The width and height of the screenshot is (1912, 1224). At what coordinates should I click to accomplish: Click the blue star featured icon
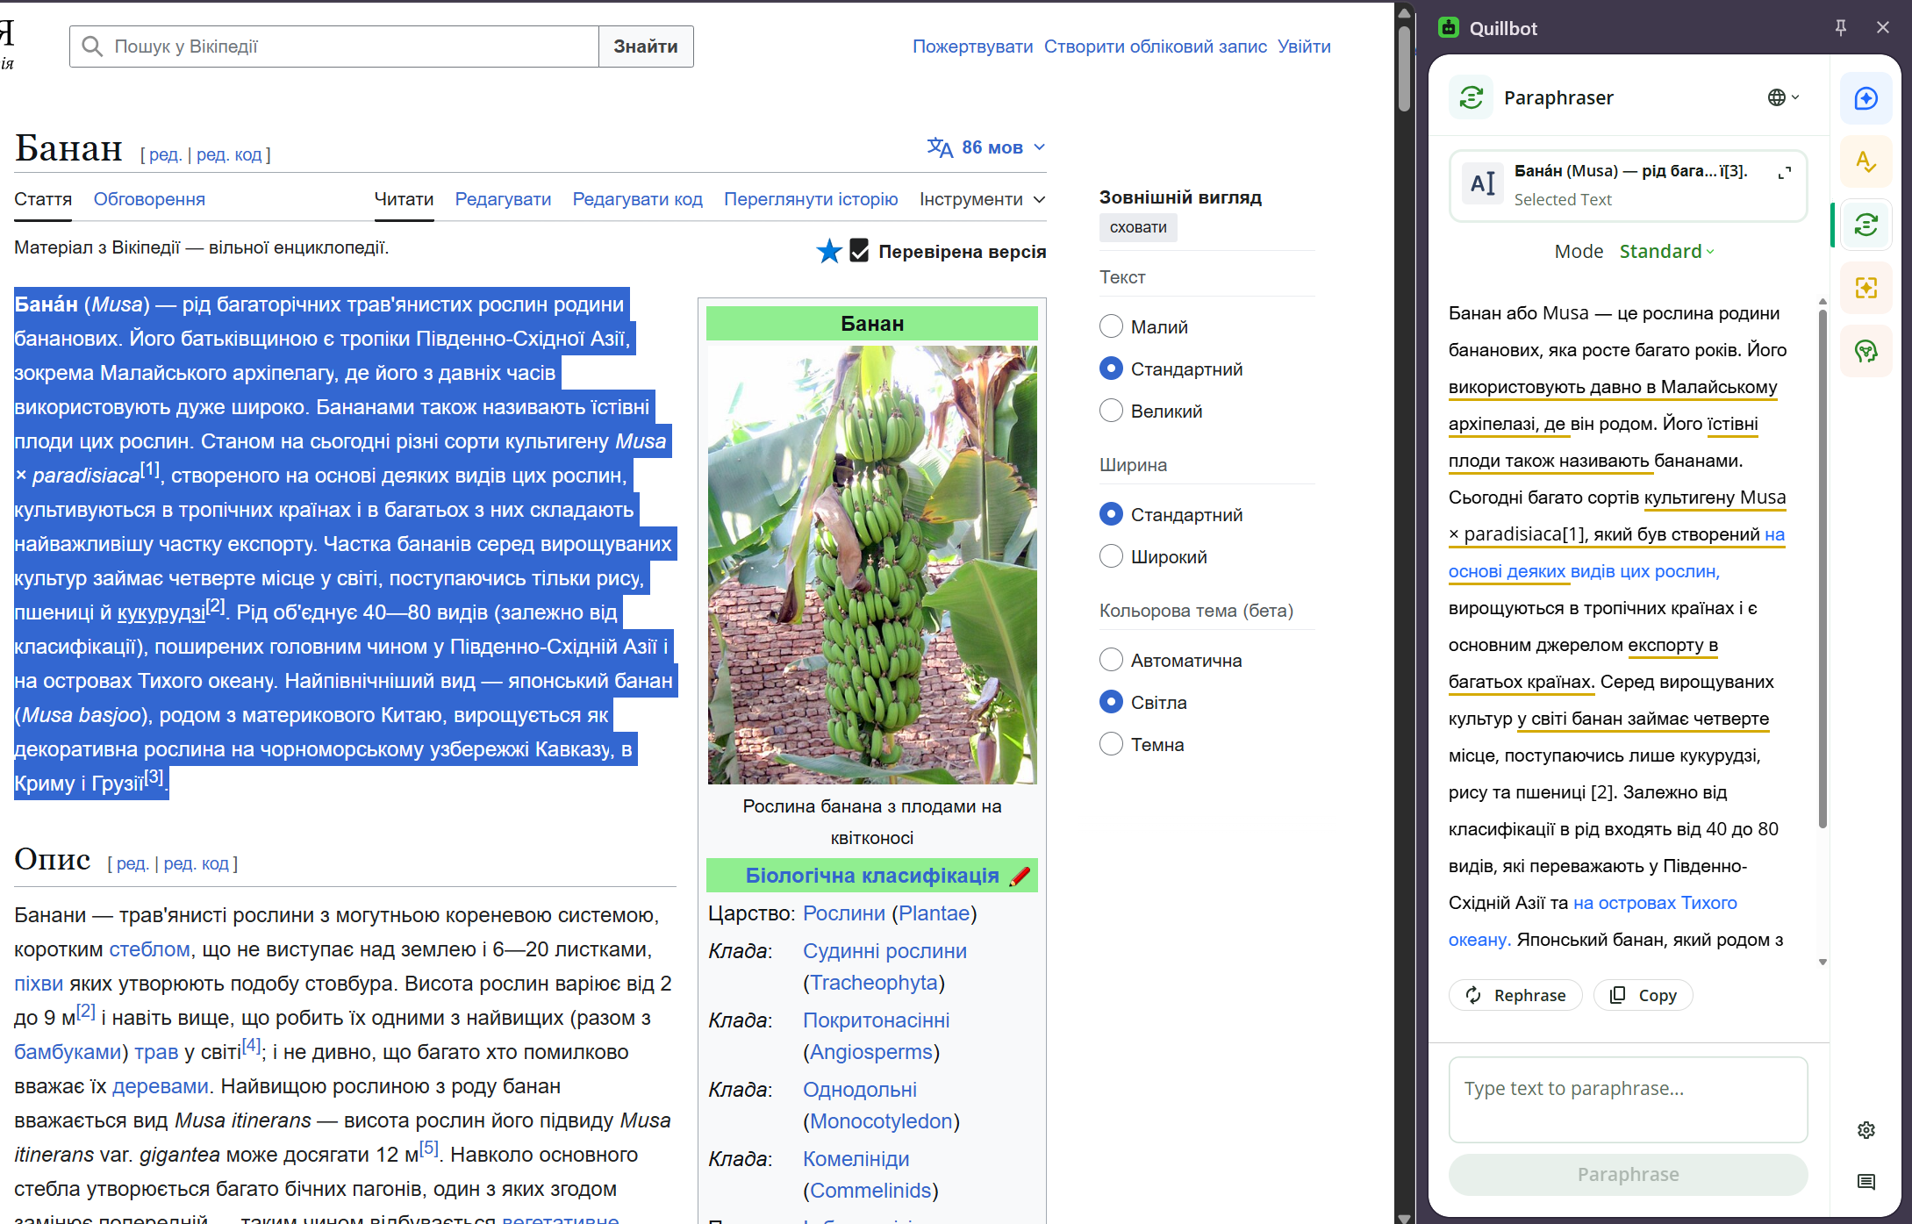[x=829, y=252]
